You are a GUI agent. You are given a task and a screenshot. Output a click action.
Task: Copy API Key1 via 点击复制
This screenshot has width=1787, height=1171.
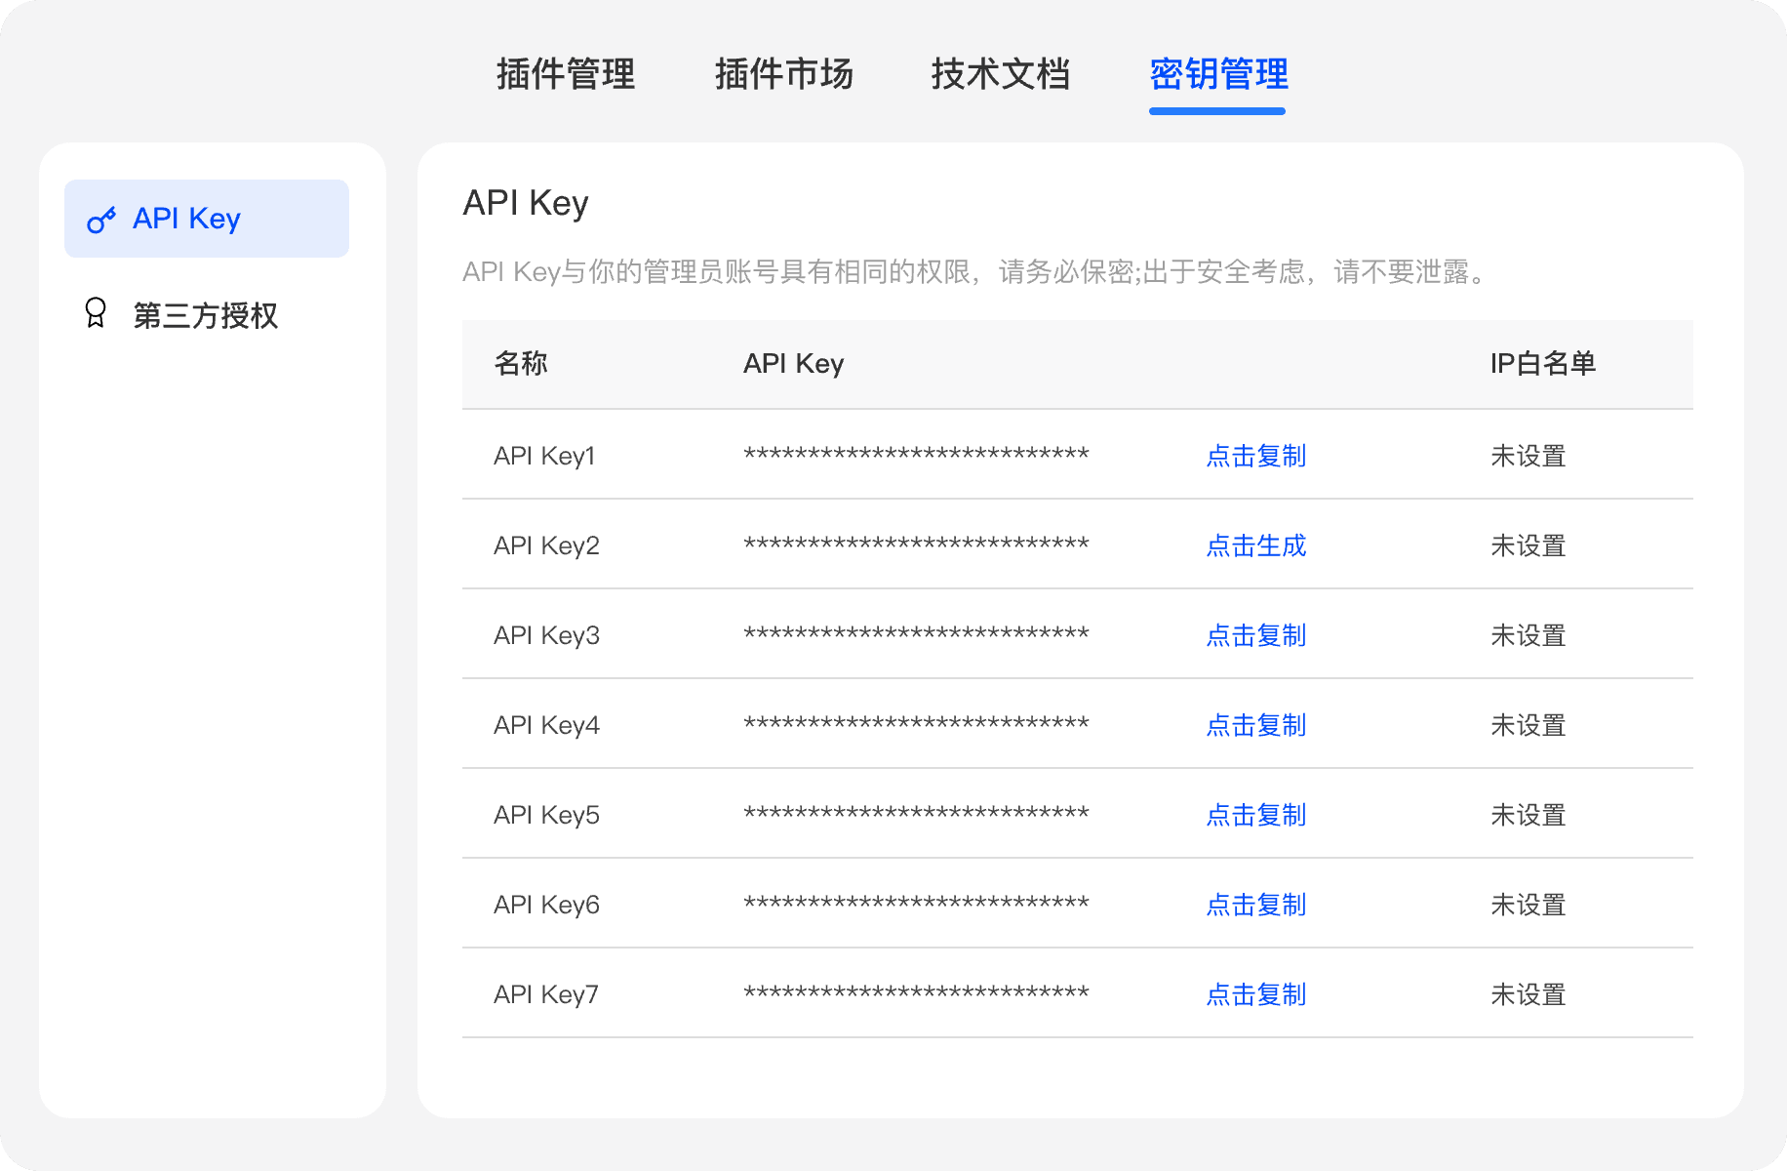click(x=1255, y=456)
